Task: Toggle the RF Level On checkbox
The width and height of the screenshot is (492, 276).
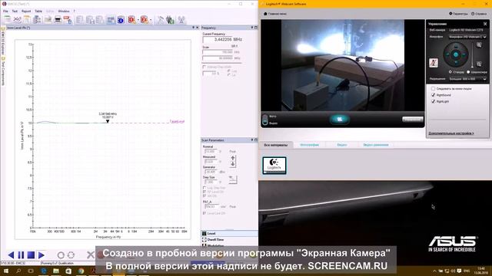Action: tap(204, 192)
